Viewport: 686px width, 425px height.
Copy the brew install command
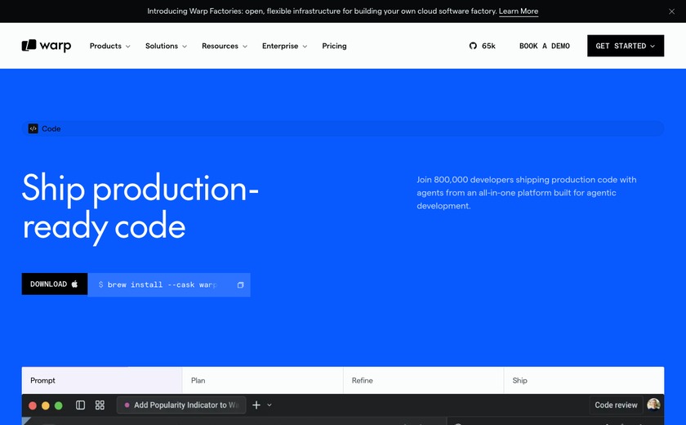click(x=240, y=285)
